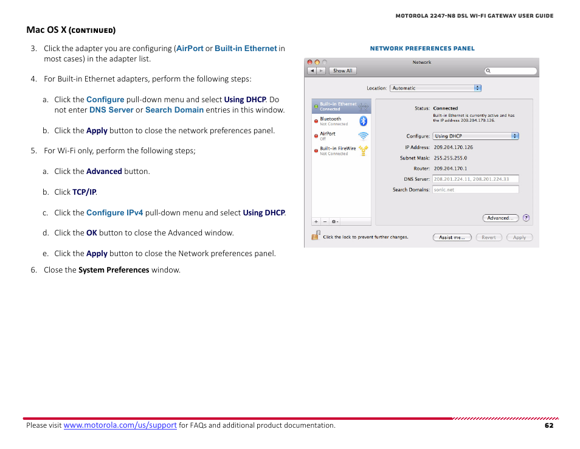Click the Status Connected text
580x449 pixels.
pyautogui.click(x=446, y=108)
